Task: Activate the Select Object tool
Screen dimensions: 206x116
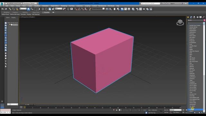Action: point(29,9)
